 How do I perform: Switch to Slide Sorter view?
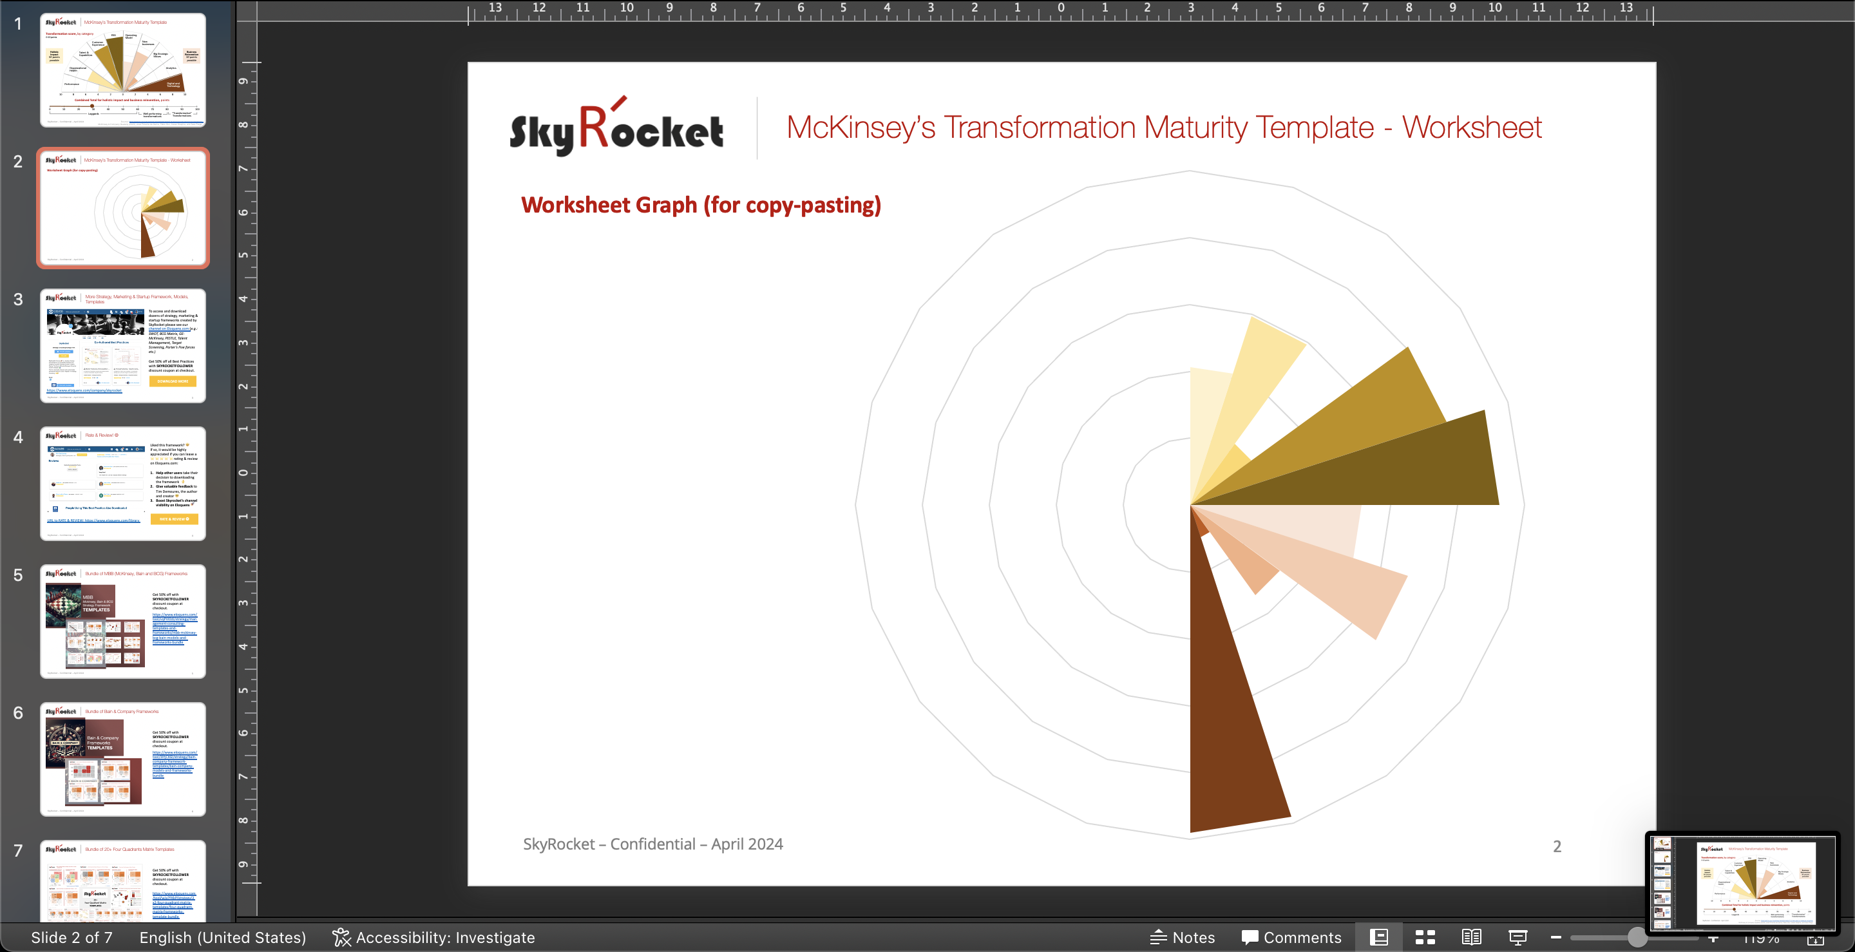click(1425, 937)
